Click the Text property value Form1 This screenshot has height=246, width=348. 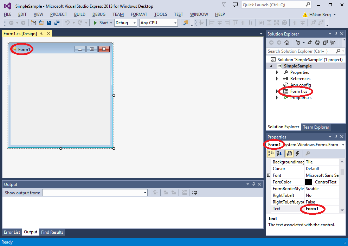point(312,209)
